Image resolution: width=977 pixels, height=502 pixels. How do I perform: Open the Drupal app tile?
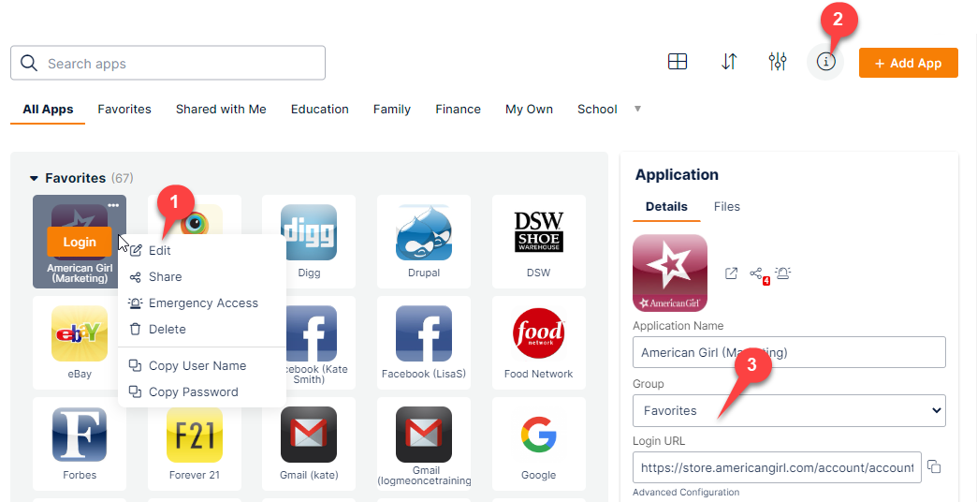tap(424, 242)
